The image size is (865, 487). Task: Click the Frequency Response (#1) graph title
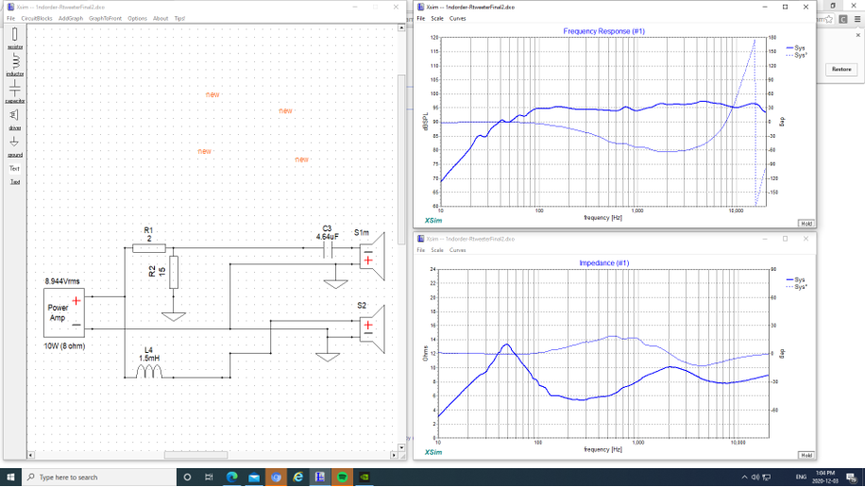tap(604, 31)
